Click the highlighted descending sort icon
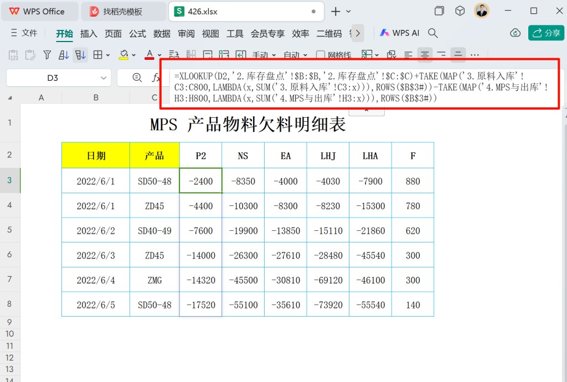This screenshot has height=382, width=567. click(80, 55)
